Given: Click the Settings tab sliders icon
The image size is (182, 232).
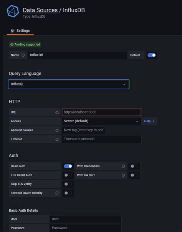Looking at the screenshot, I should point(13,31).
